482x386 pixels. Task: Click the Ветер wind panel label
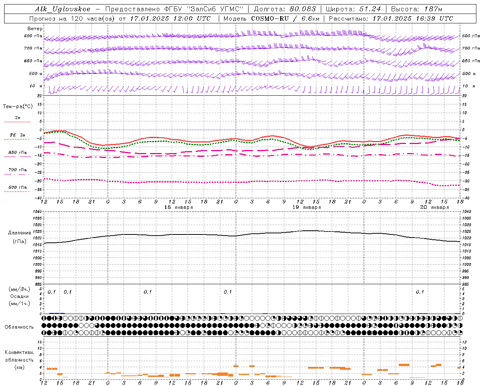[35, 29]
